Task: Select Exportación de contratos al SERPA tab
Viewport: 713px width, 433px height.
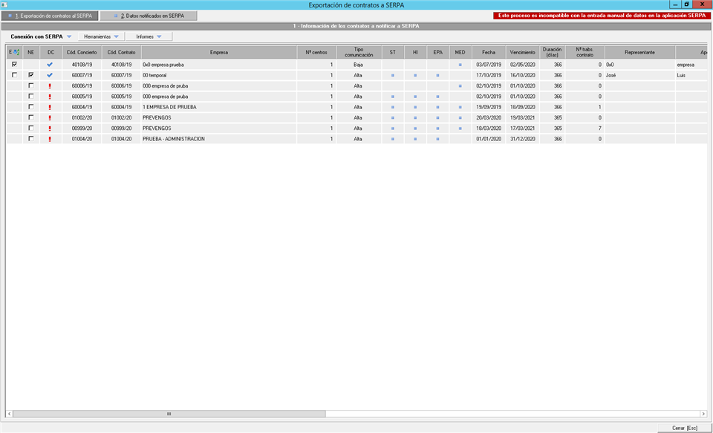Action: (50, 16)
